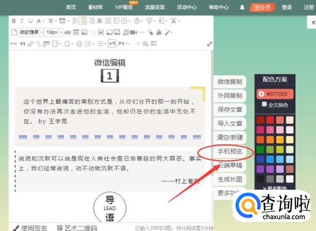The height and width of the screenshot is (231, 316).
Task: Insert video using the camera icon
Action: (133, 32)
